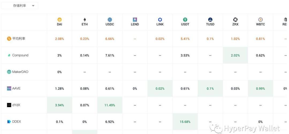
Task: Click dYdX DAI rate 3.94%
Action: (x=59, y=105)
